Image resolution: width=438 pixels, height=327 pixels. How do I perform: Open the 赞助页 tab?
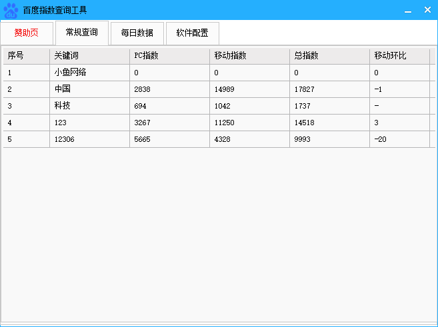27,33
